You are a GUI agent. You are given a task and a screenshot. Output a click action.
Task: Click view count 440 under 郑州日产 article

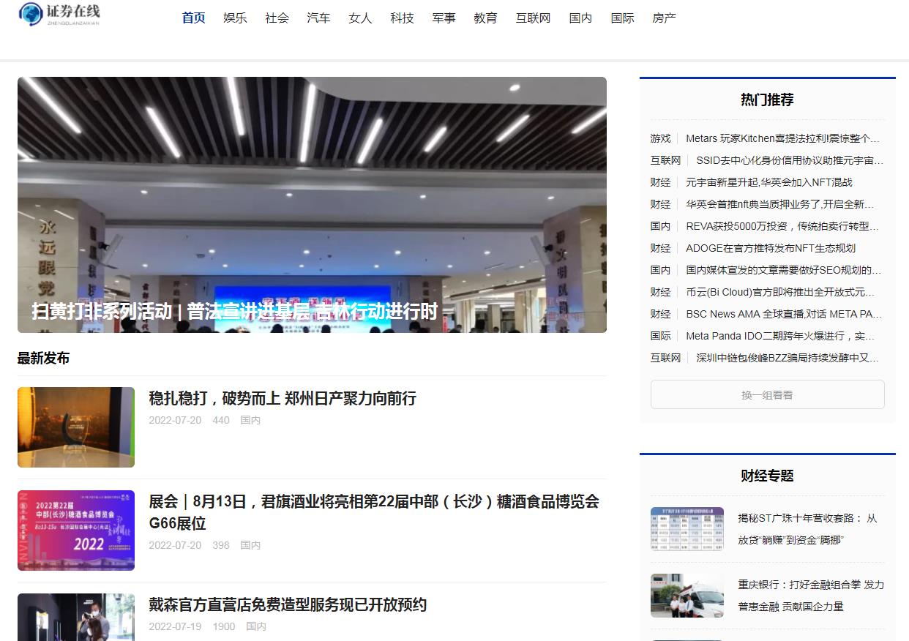click(x=221, y=421)
